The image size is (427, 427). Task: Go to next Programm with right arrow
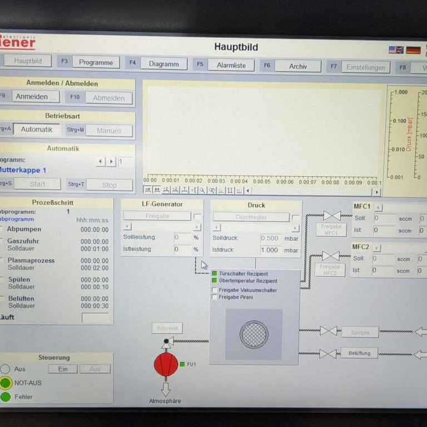point(111,162)
